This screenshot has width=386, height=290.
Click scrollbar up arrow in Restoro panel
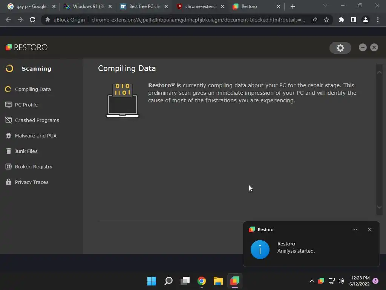[379, 72]
